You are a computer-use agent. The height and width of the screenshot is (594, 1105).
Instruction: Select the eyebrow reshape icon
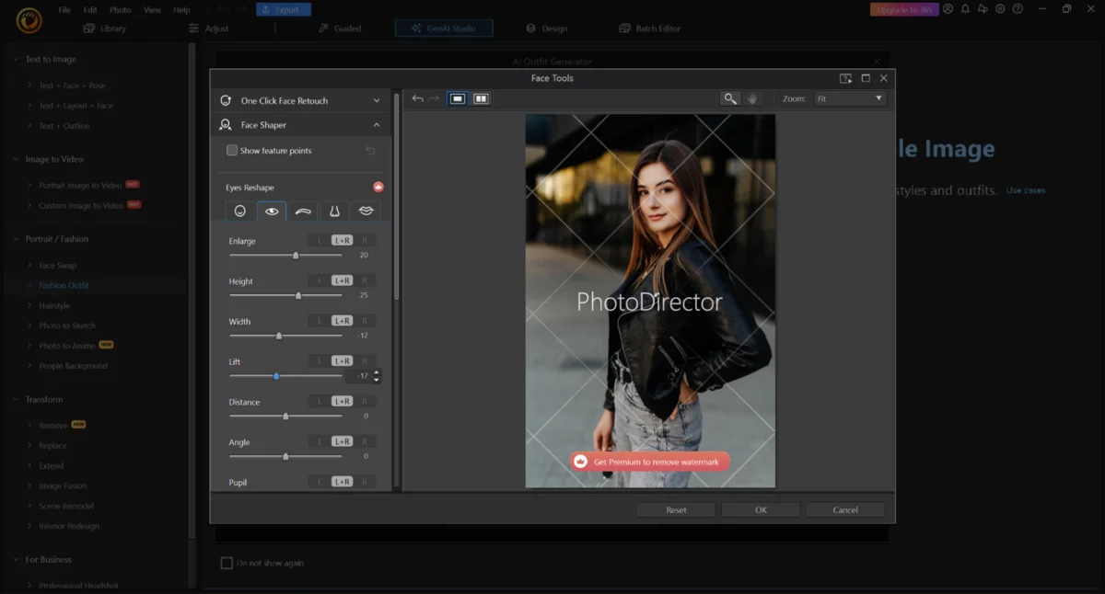303,211
